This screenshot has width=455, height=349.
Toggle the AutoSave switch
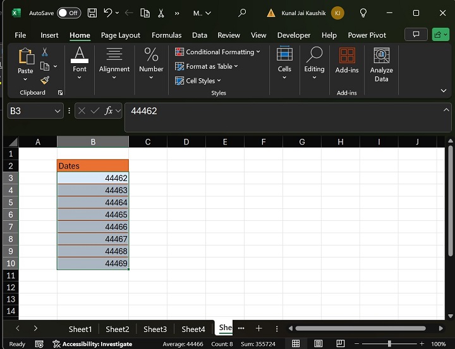(x=68, y=13)
